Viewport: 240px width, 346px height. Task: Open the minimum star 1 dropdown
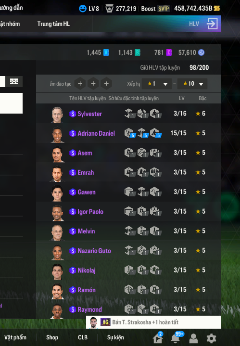[157, 84]
